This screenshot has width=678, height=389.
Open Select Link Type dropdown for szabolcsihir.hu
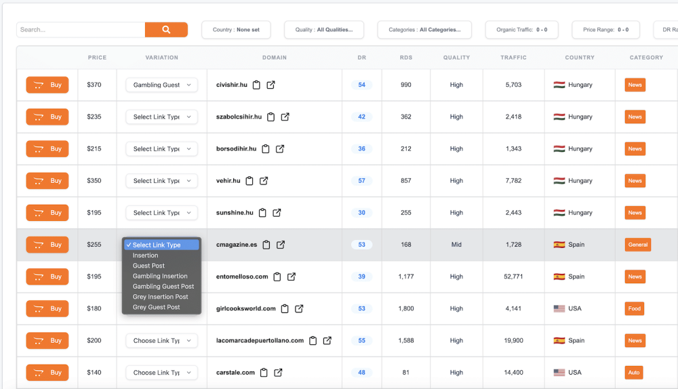162,117
